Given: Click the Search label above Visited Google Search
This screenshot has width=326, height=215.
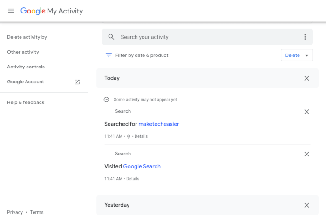Looking at the screenshot, I should (123, 154).
